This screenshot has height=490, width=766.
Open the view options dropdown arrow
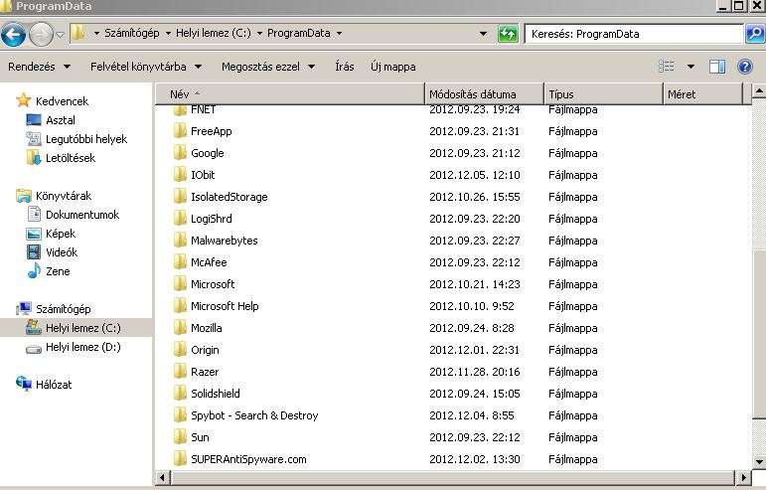pos(690,67)
